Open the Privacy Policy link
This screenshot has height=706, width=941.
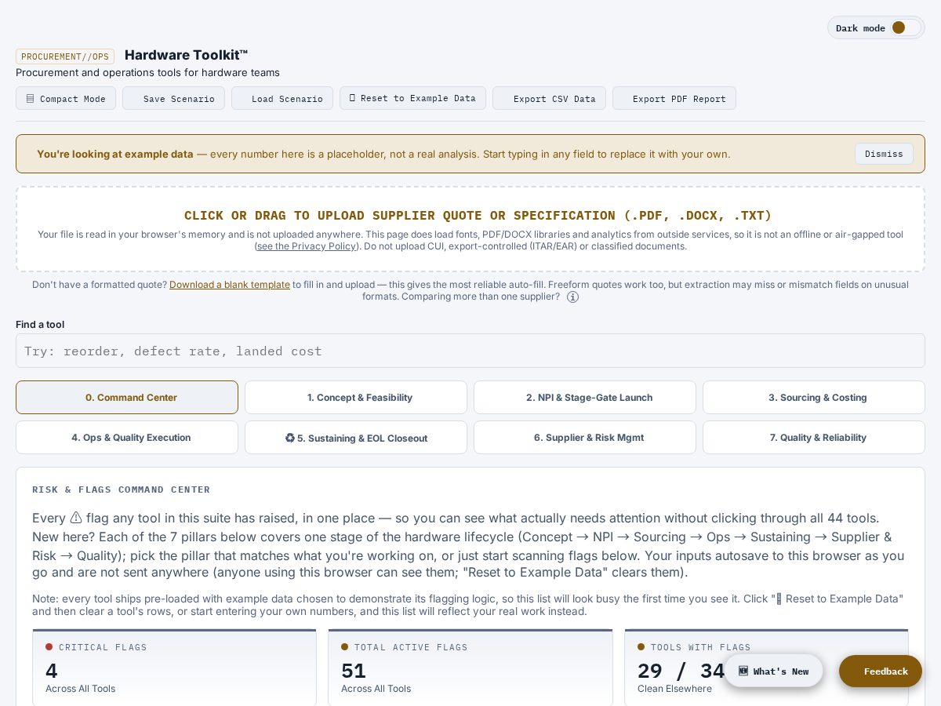(306, 246)
